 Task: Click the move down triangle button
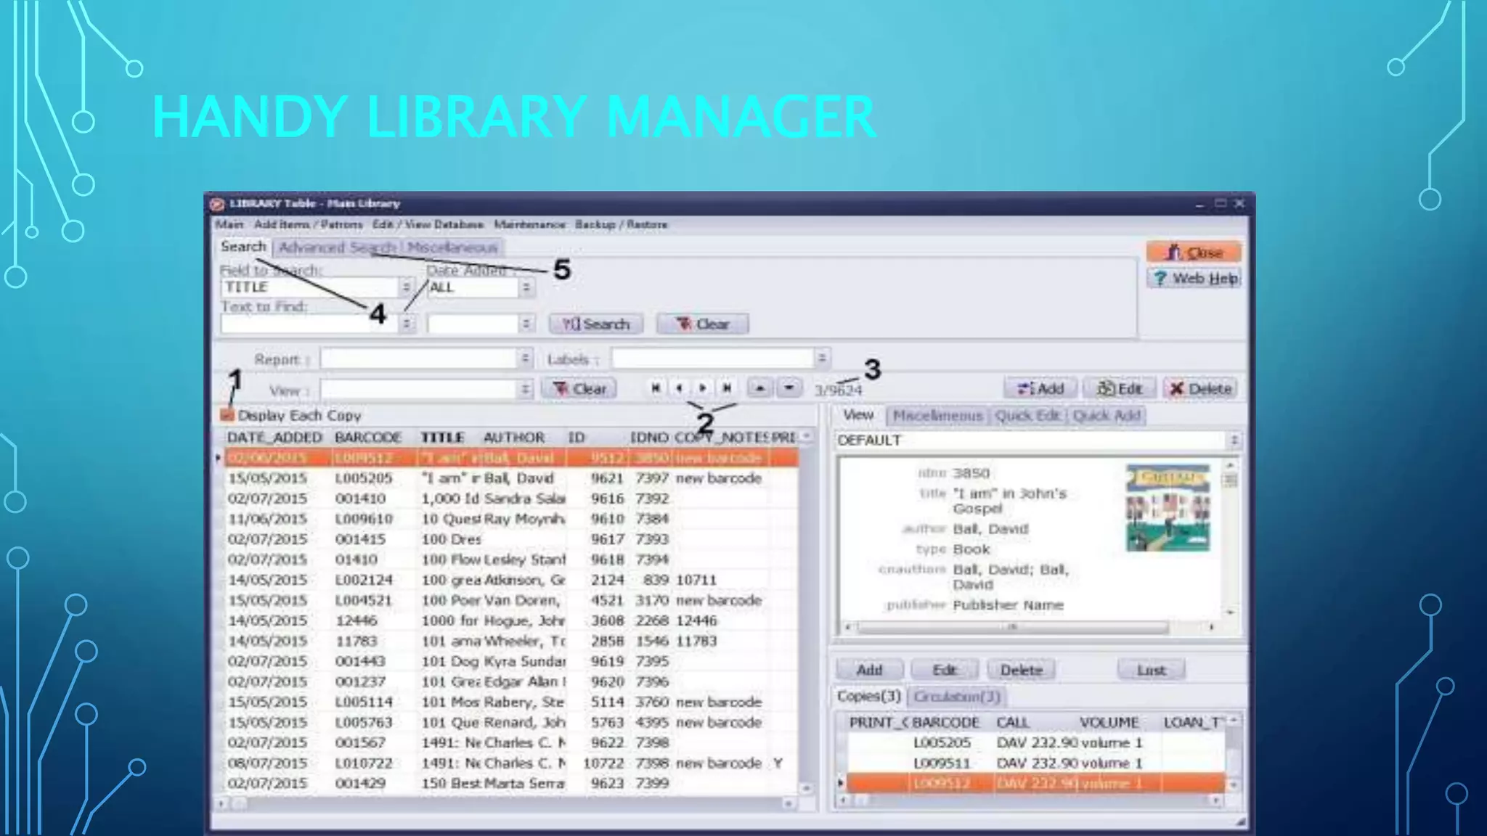click(x=789, y=388)
